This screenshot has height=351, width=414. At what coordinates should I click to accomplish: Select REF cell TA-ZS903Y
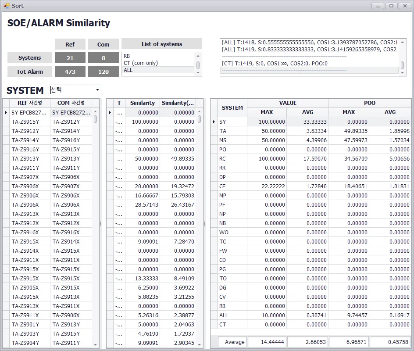[x=29, y=333]
